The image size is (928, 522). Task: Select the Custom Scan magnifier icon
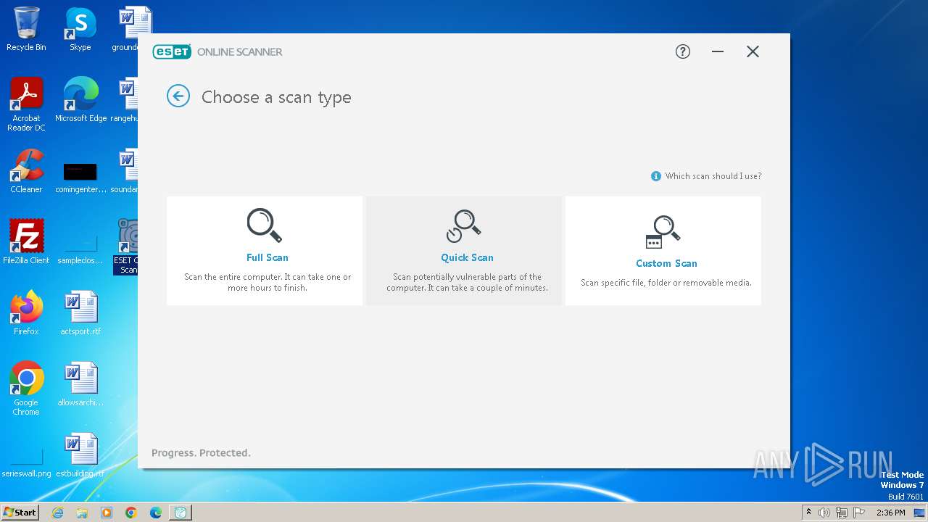pyautogui.click(x=663, y=231)
